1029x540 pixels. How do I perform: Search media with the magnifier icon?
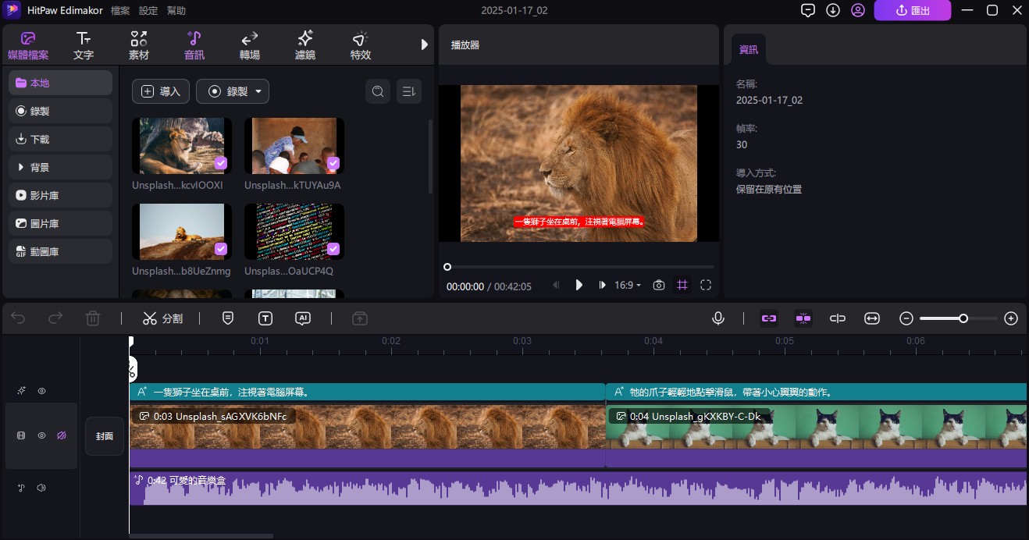click(378, 91)
